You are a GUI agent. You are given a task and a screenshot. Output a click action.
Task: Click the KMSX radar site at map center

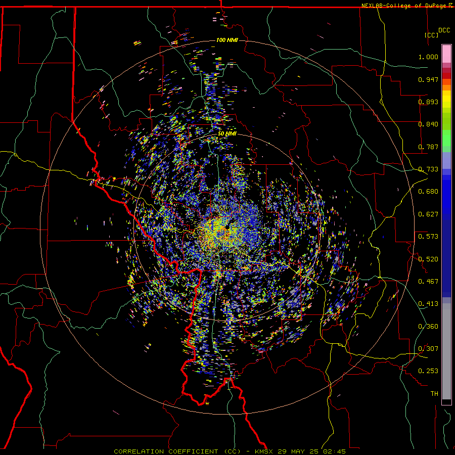coord(227,227)
